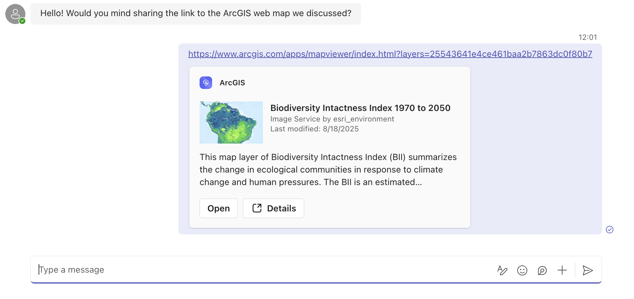The height and width of the screenshot is (299, 634).
Task: Click the Type a message input field
Action: pyautogui.click(x=264, y=270)
